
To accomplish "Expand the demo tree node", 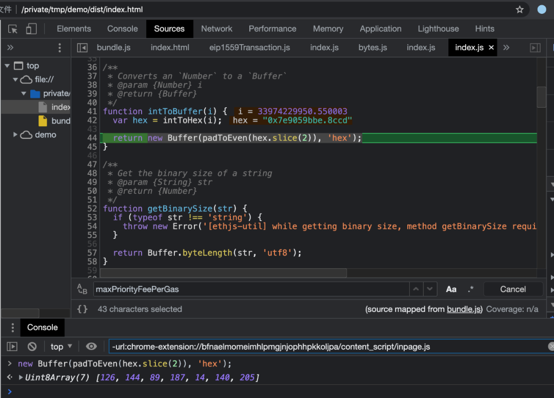I will coord(15,135).
